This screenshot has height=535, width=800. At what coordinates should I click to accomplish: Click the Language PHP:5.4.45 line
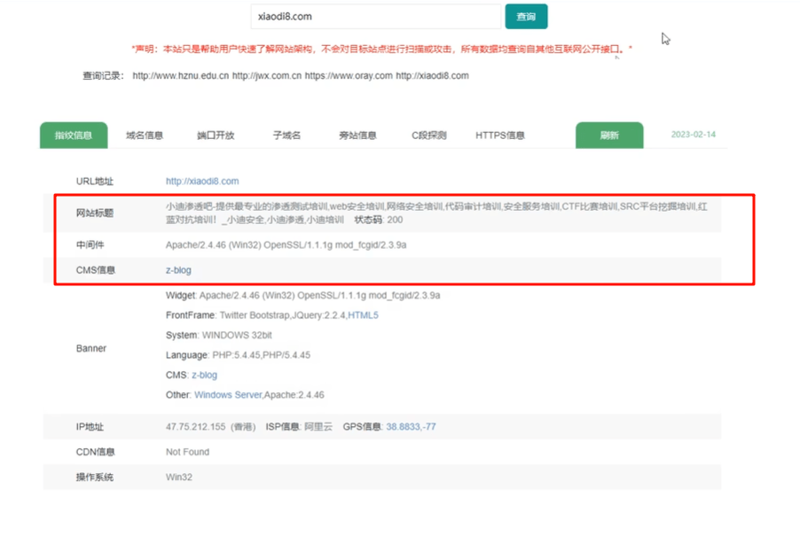pyautogui.click(x=238, y=355)
